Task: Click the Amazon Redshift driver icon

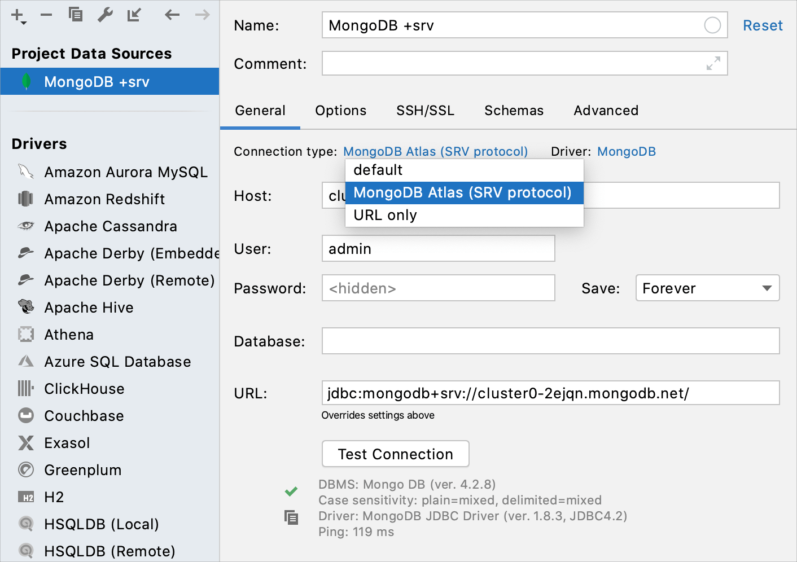Action: [x=26, y=199]
